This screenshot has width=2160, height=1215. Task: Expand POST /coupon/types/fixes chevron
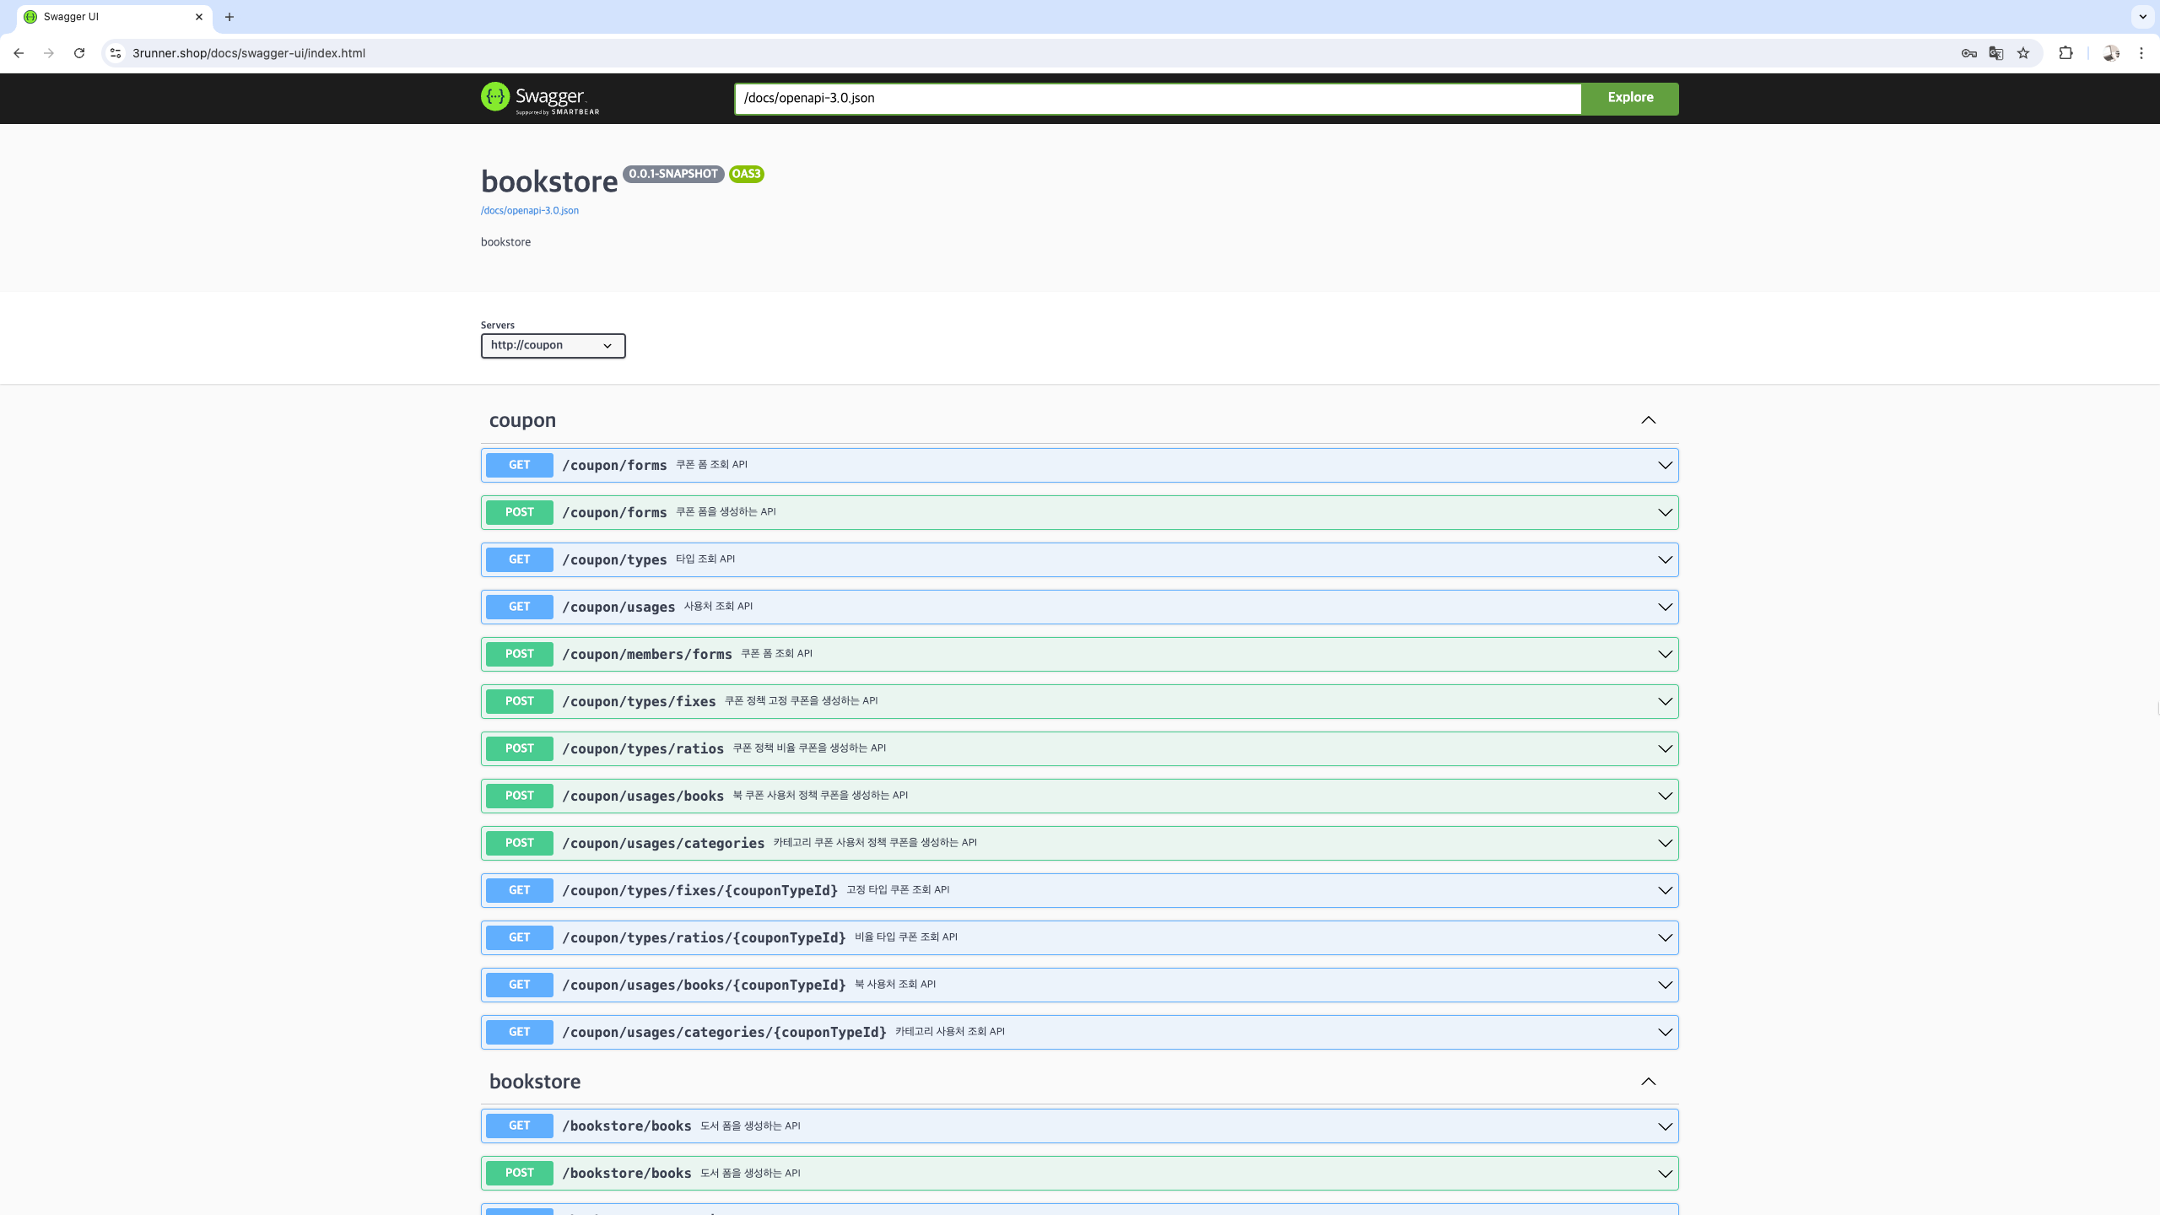(1665, 701)
